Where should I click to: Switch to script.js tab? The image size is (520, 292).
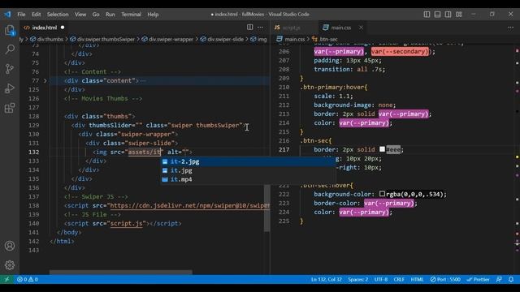291,28
